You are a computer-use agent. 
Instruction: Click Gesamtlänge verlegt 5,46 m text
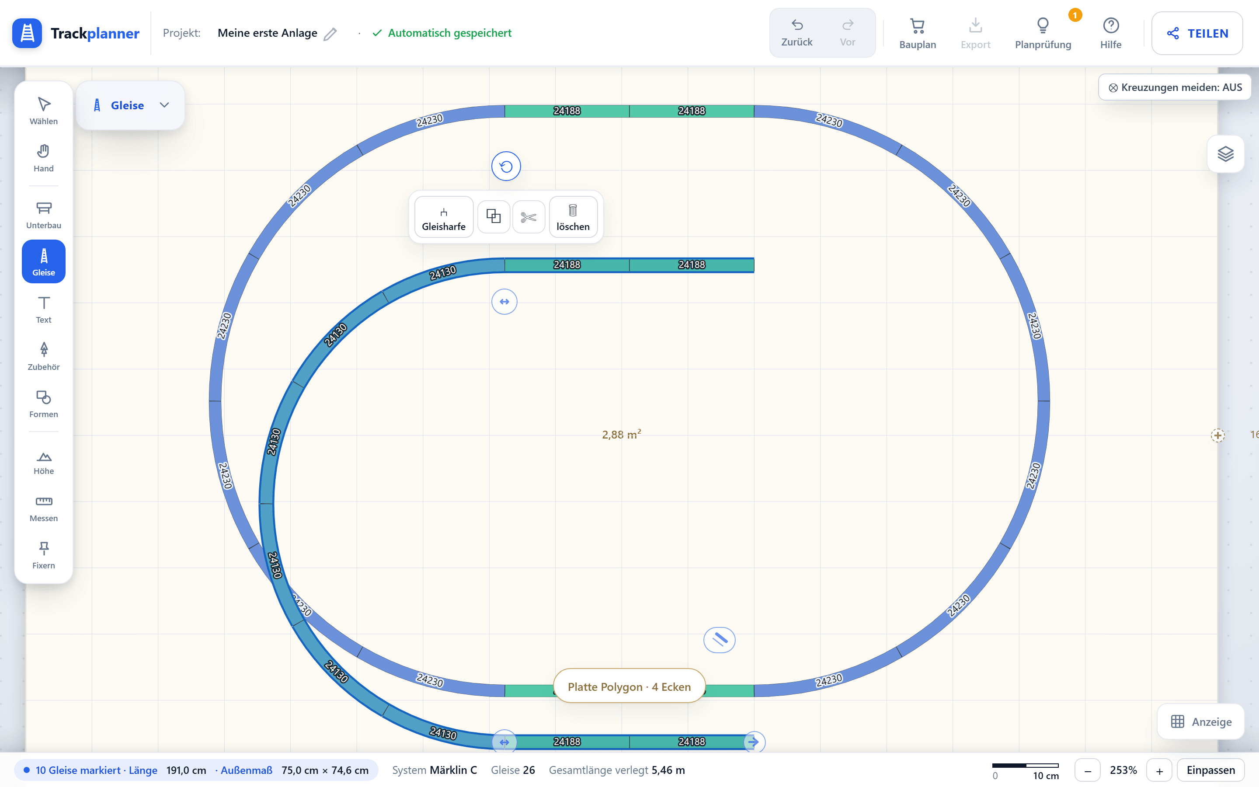pos(616,770)
